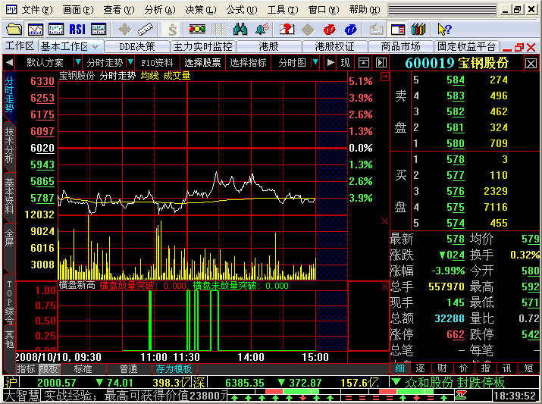
Task: Expand the 分时图 dropdown arrow
Action: [315, 63]
